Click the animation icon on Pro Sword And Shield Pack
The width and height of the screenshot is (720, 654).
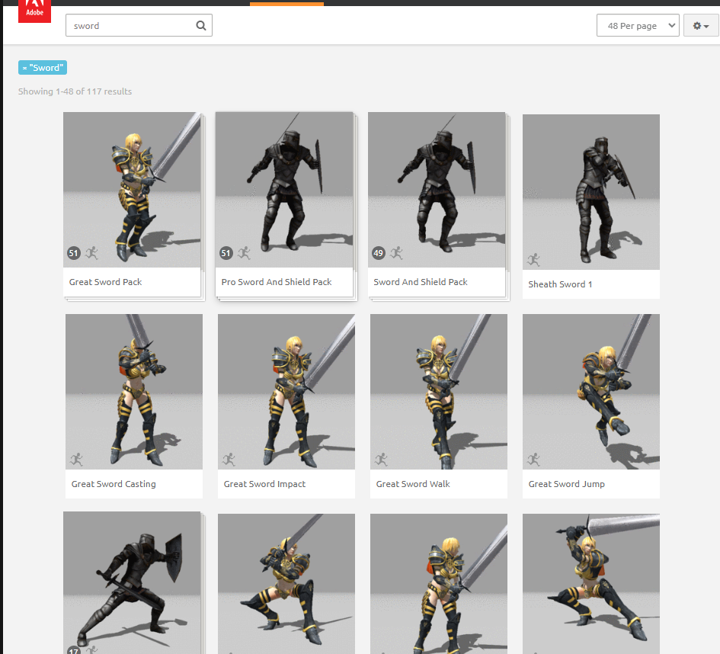coord(245,253)
